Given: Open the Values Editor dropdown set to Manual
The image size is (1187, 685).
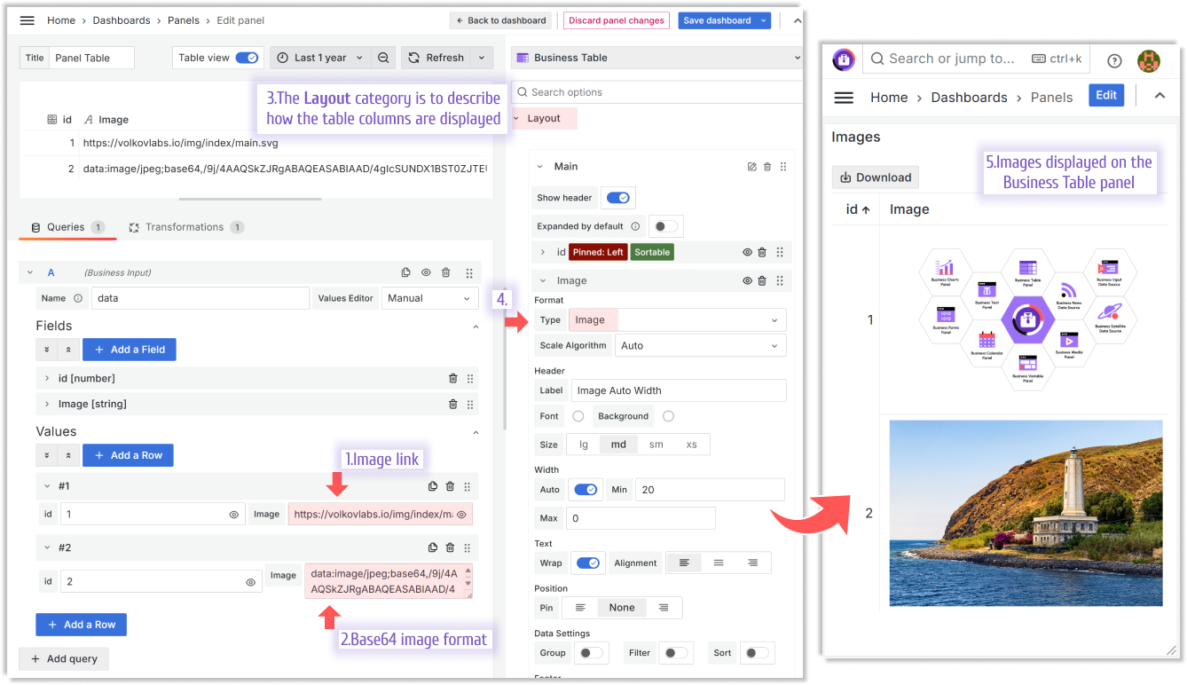Looking at the screenshot, I should pos(430,298).
